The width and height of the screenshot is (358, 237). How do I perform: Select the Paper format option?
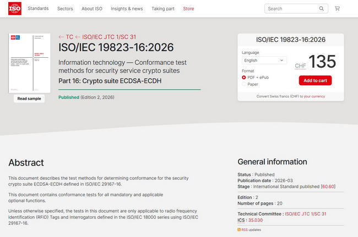[244, 84]
